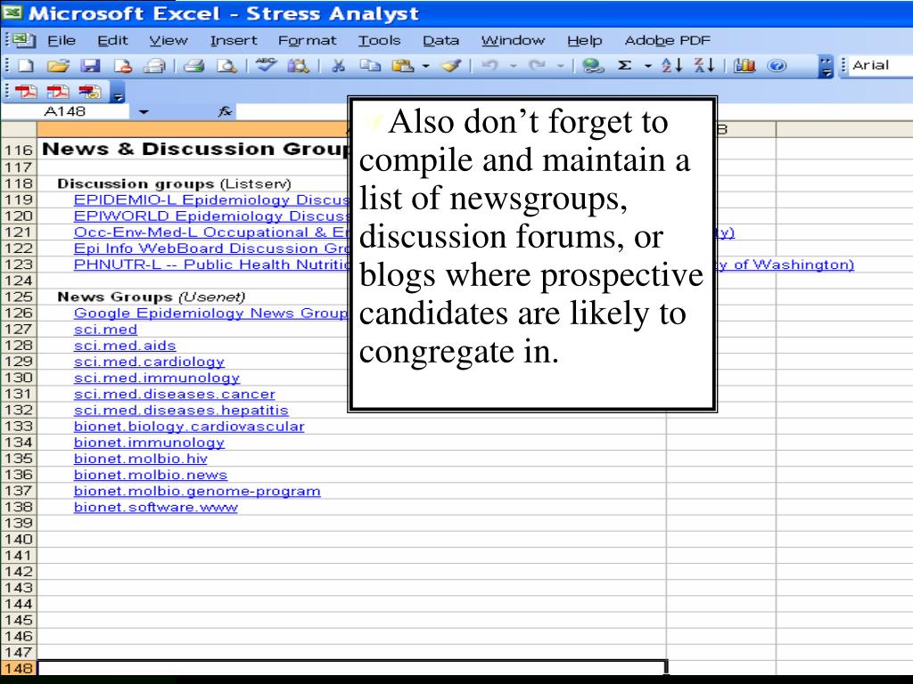Click the Sort Descending icon
This screenshot has width=913, height=684.
tap(704, 66)
